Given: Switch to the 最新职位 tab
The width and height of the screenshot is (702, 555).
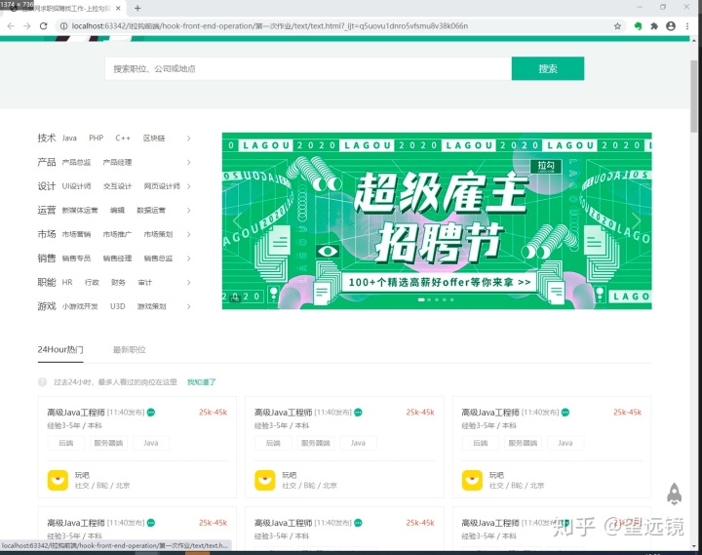Looking at the screenshot, I should [x=130, y=350].
